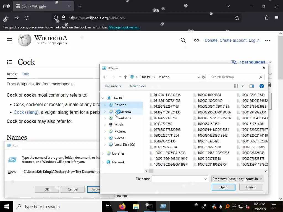Open the notification center icon
The height and width of the screenshot is (212, 283).
click(274, 206)
